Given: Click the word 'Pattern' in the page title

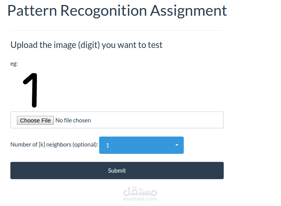Looking at the screenshot, I should (x=32, y=11).
